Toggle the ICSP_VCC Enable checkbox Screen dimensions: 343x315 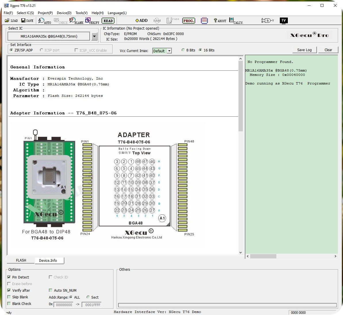pyautogui.click(x=76, y=50)
